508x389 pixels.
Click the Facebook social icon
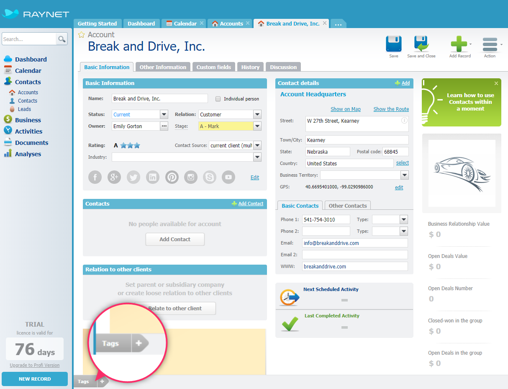pyautogui.click(x=95, y=177)
